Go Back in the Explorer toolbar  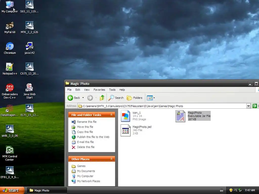74,98
